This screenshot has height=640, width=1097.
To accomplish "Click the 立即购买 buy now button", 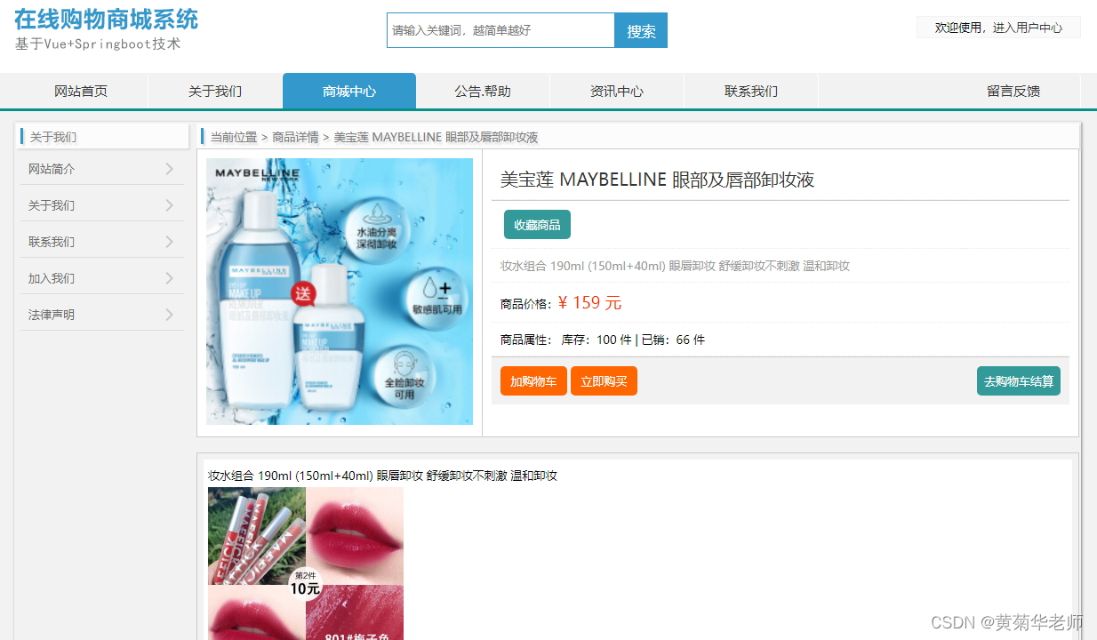I will click(604, 381).
